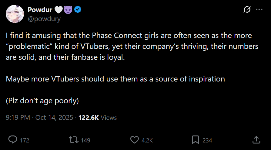Bookmark this post via the bookmark icon
Viewport: 271px width, 150px height.
pos(195,140)
